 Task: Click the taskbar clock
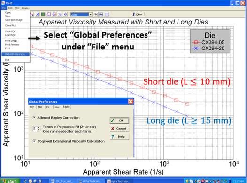(x=239, y=181)
